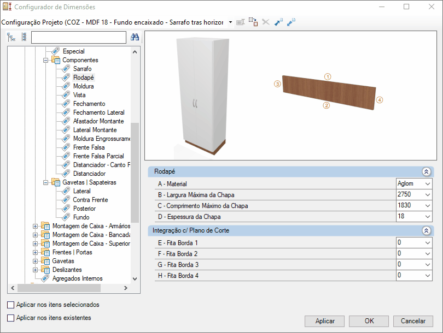Select Fechamento Lateral tree item
The width and height of the screenshot is (443, 333).
[98, 112]
